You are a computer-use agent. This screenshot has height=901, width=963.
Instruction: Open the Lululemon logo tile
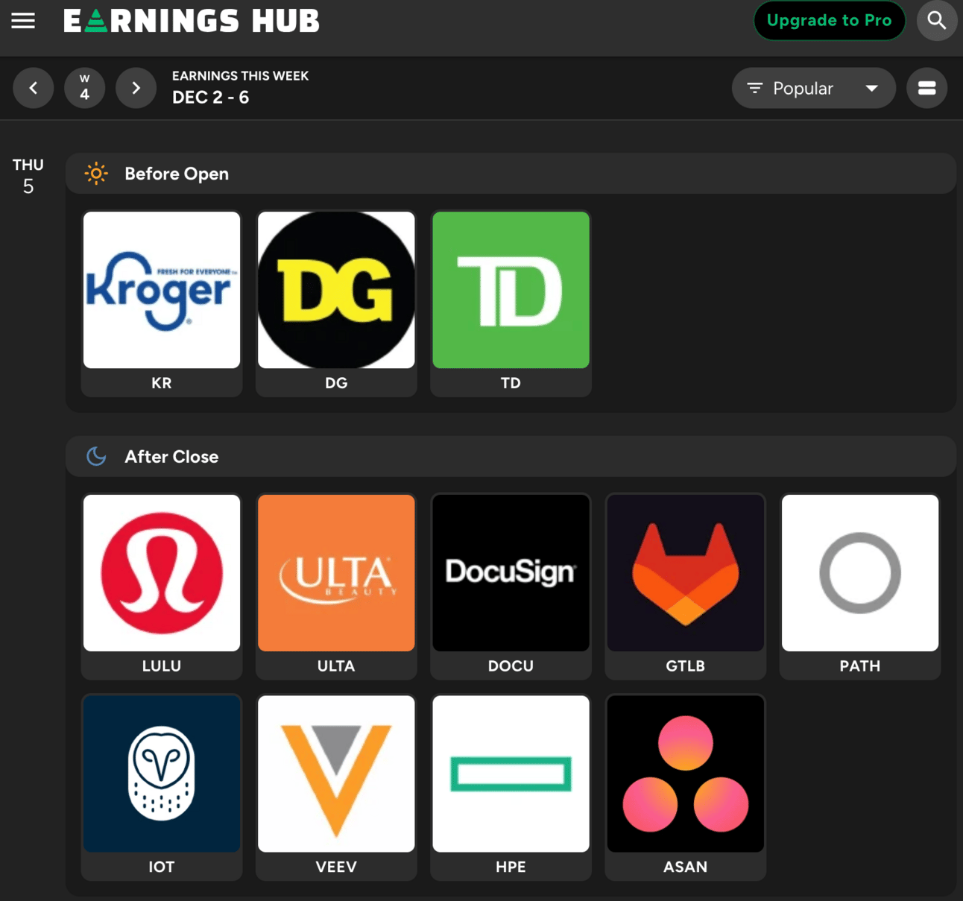click(x=162, y=573)
